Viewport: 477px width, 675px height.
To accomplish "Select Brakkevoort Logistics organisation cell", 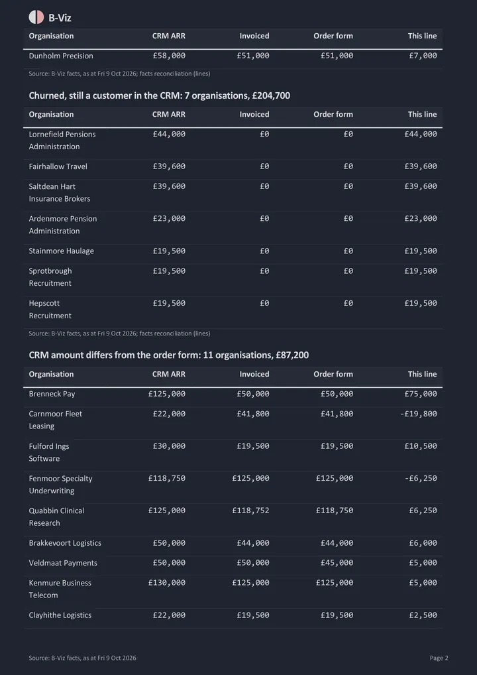I will (x=65, y=543).
